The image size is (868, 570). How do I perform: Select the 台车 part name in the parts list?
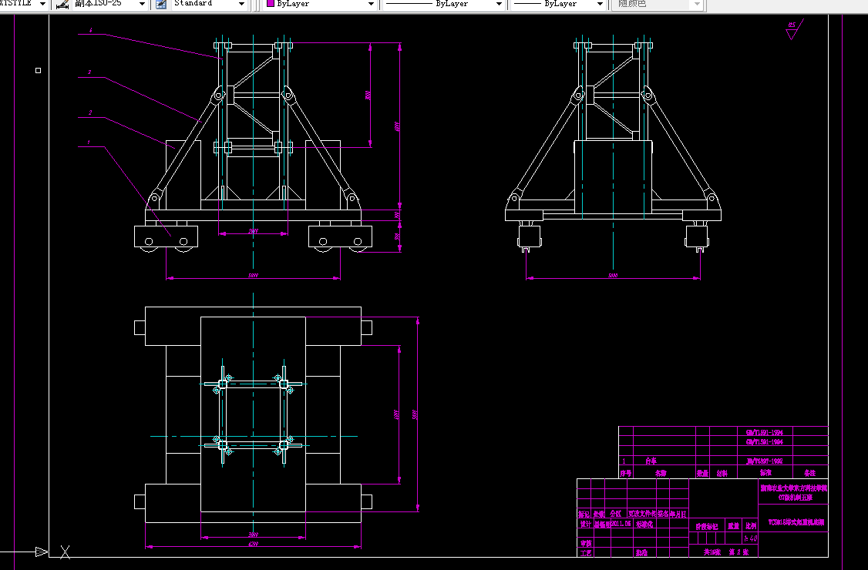coord(651,461)
